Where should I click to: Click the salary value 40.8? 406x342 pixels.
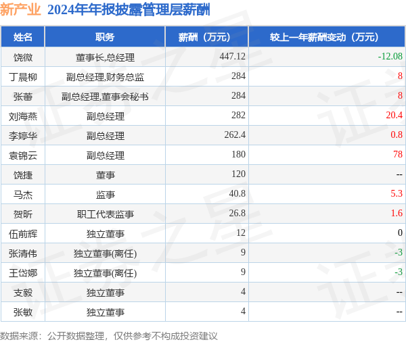tap(238, 193)
